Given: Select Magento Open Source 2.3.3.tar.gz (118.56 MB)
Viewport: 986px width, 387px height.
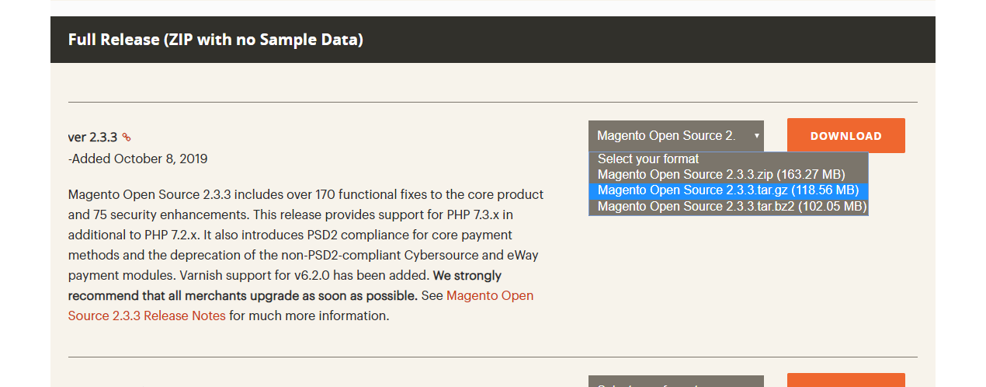Looking at the screenshot, I should tap(728, 190).
